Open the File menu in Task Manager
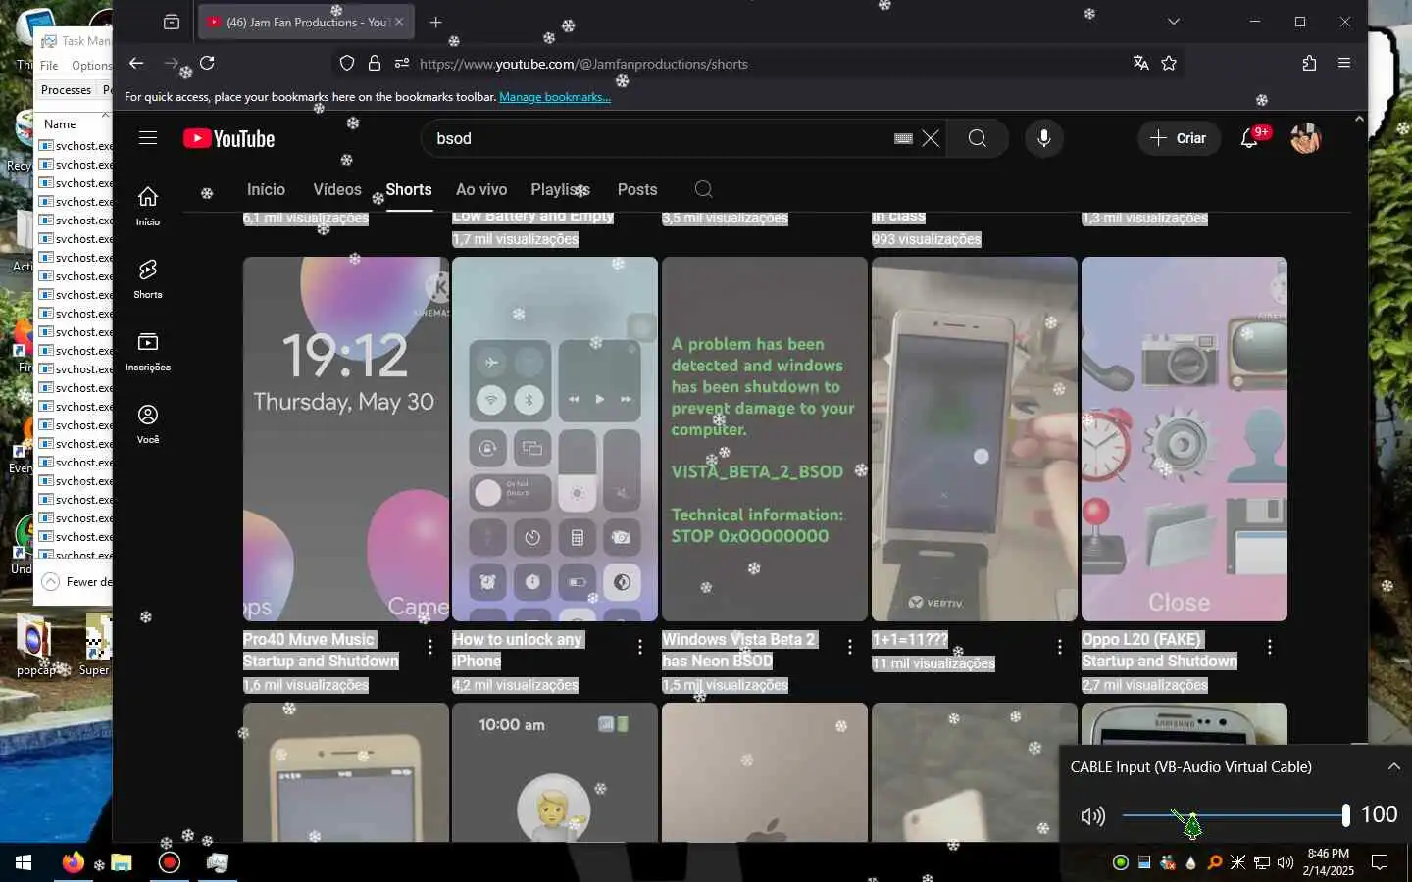This screenshot has height=882, width=1412. pos(49,65)
